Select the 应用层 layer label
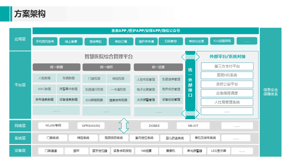 (20, 39)
